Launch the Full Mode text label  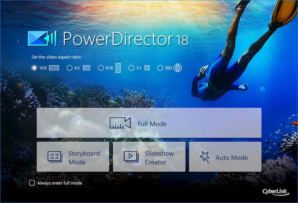tap(152, 124)
